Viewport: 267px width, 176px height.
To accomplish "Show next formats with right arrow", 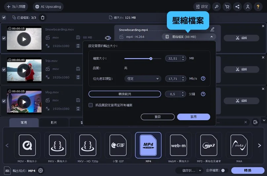I will pos(259,146).
